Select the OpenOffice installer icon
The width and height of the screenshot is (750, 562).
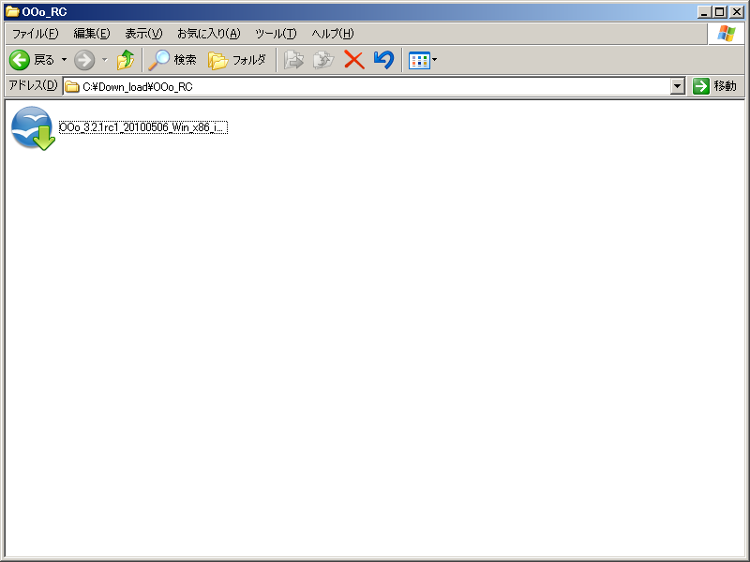coord(33,128)
